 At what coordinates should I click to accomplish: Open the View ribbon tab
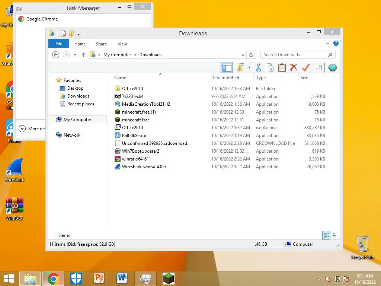pos(122,44)
